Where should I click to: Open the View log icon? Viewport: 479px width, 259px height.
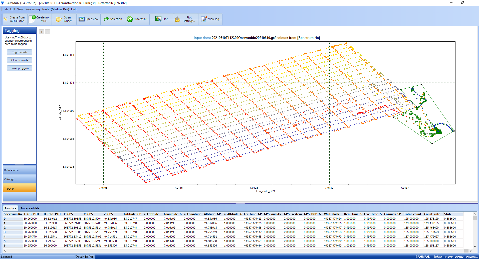pyautogui.click(x=204, y=19)
